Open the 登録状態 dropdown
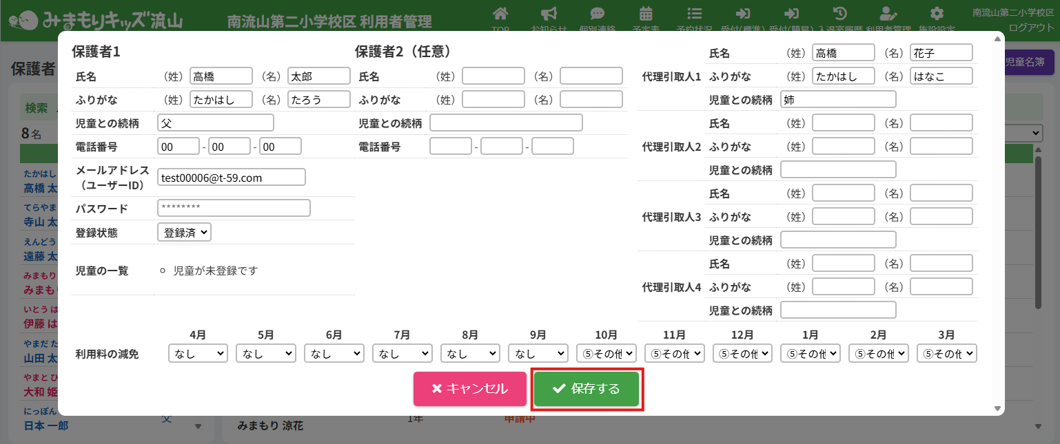The width and height of the screenshot is (1060, 444). point(184,233)
